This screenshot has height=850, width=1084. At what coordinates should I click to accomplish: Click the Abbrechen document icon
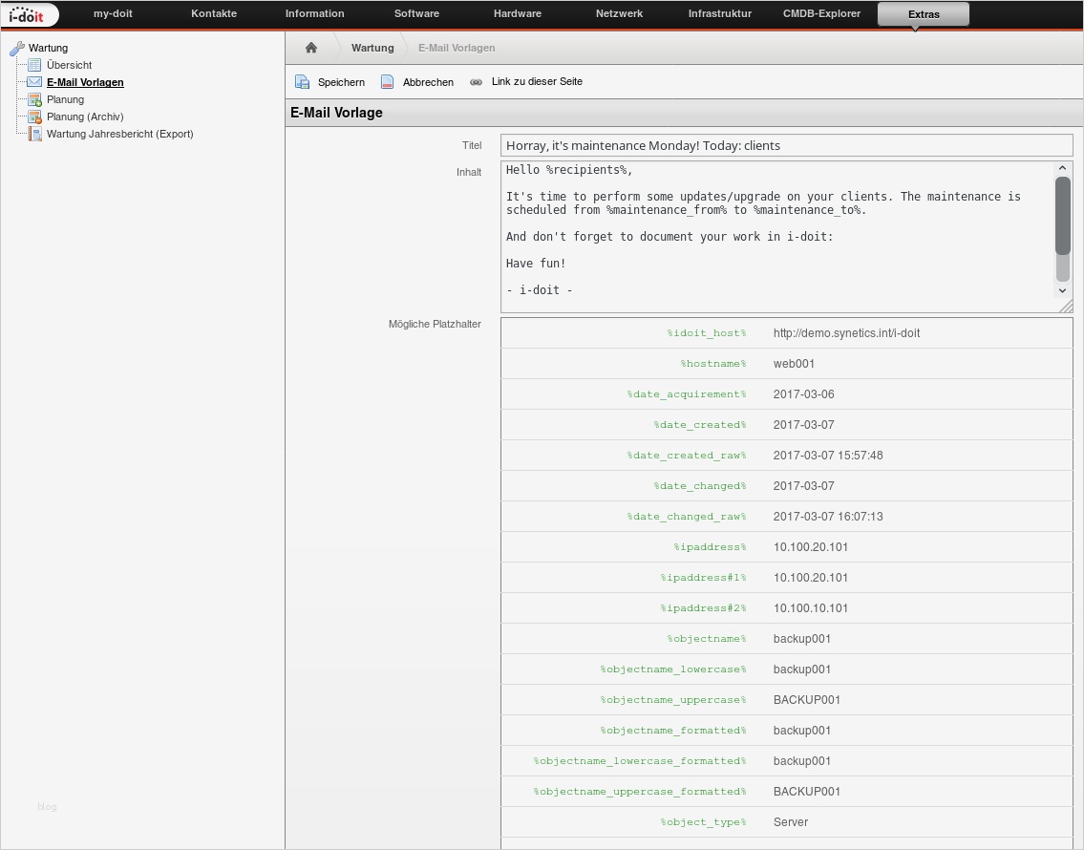[x=387, y=82]
